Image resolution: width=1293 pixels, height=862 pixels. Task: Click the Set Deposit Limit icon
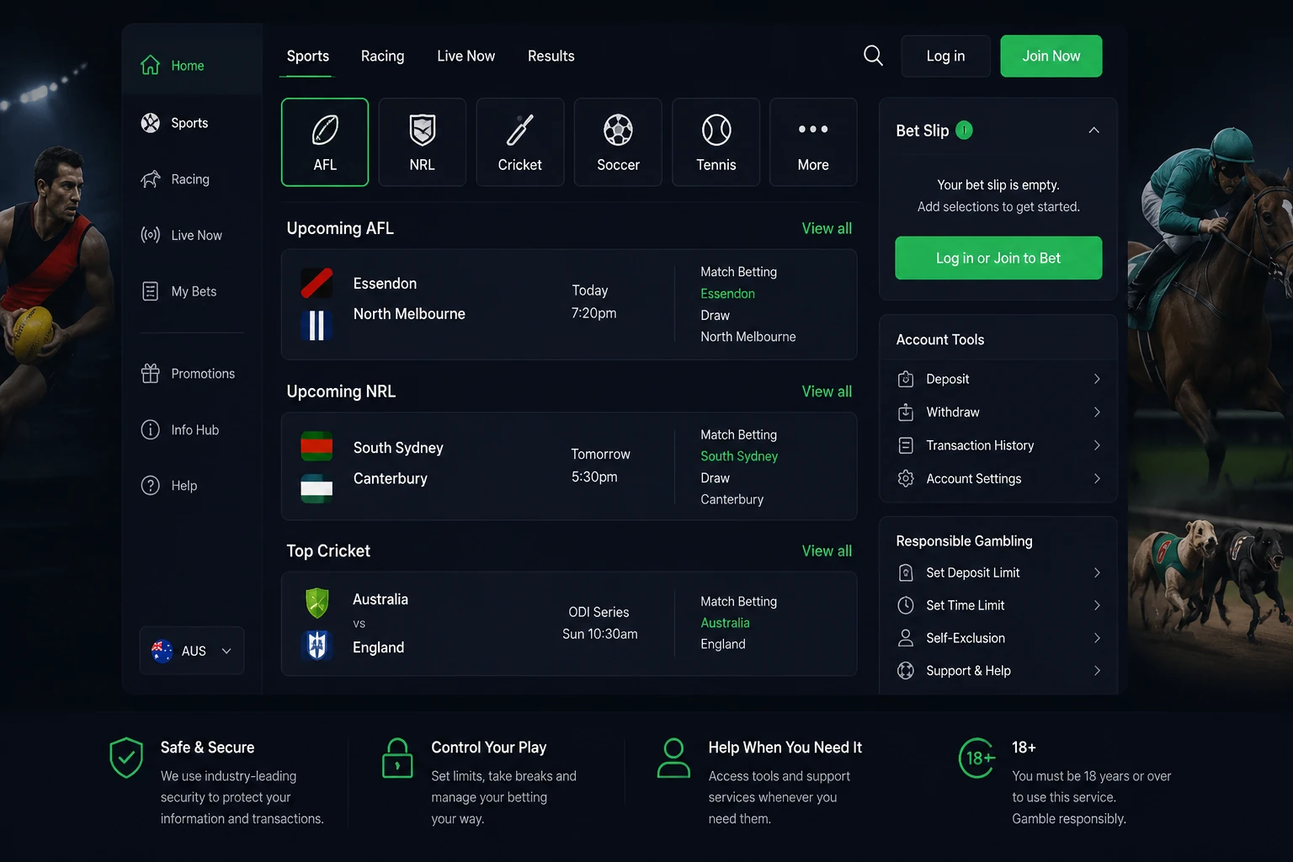[x=906, y=572]
